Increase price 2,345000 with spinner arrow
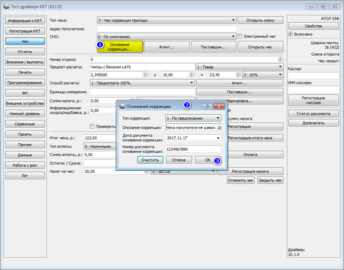The height and width of the screenshot is (270, 344). point(145,74)
